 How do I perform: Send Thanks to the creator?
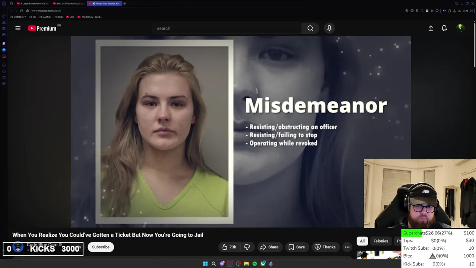[x=325, y=247]
